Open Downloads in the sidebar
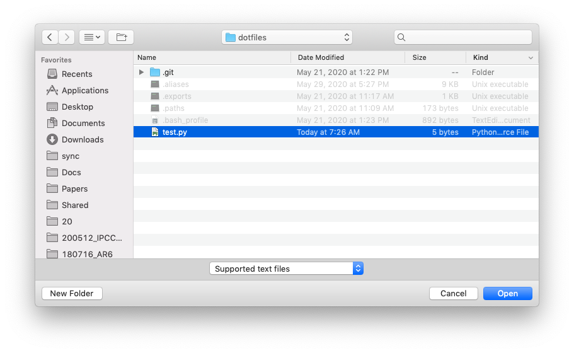This screenshot has height=353, width=574. [x=75, y=140]
